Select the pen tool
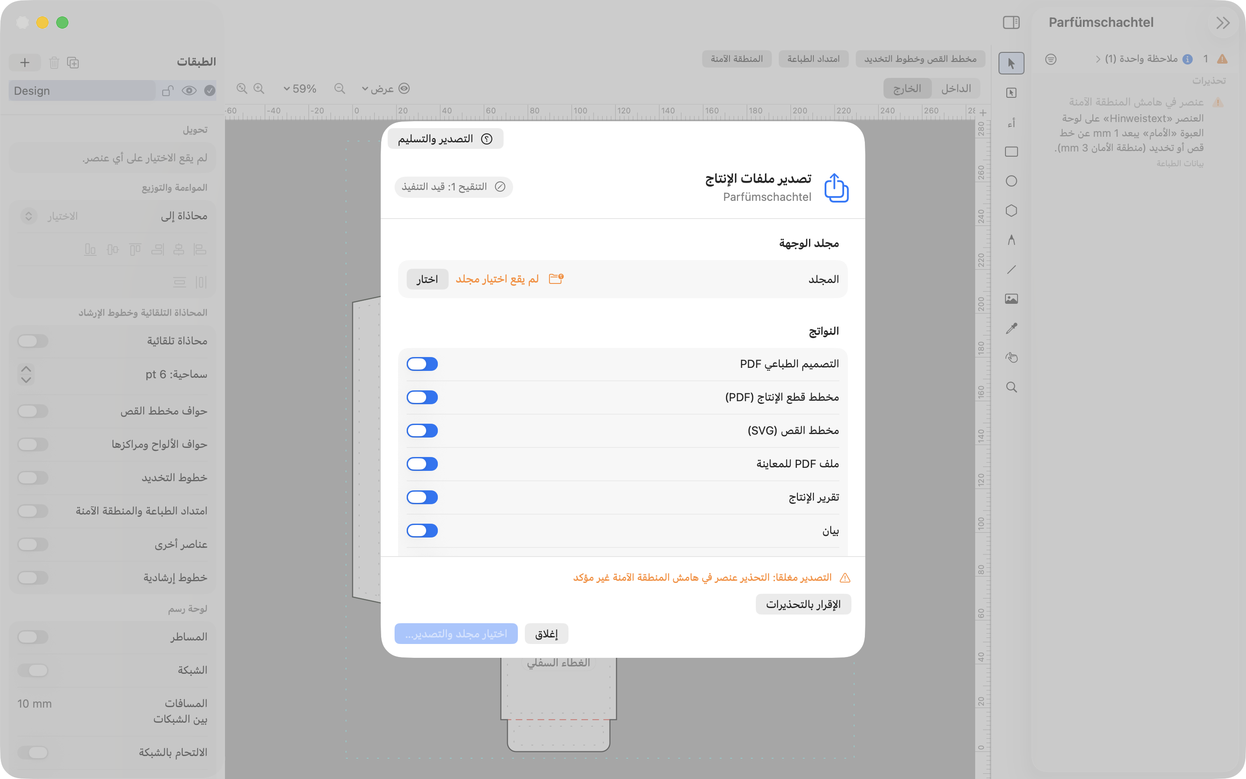The height and width of the screenshot is (779, 1246). coord(1011,240)
